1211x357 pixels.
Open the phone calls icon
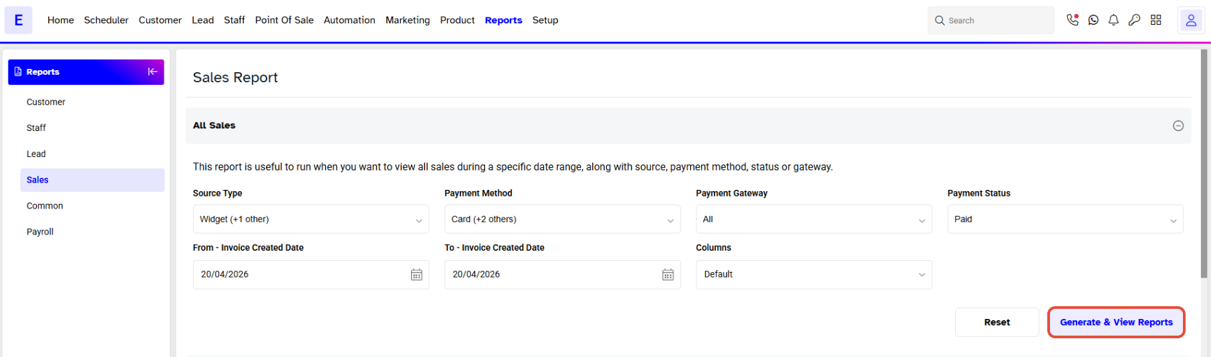[1073, 20]
